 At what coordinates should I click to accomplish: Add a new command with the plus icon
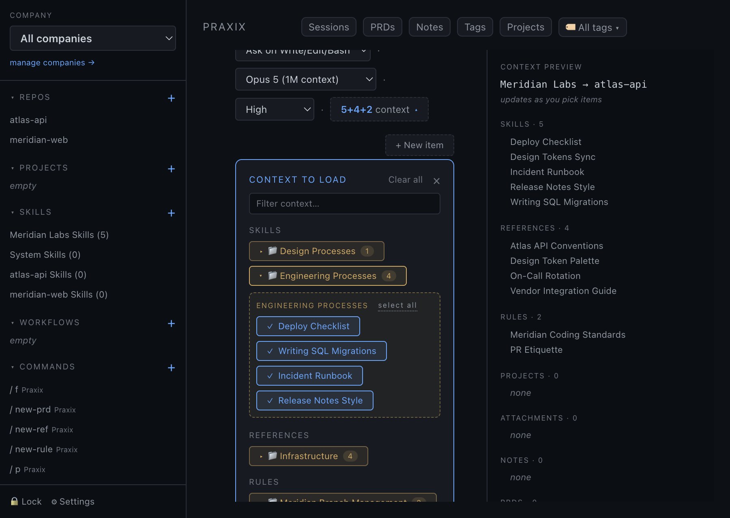click(171, 368)
